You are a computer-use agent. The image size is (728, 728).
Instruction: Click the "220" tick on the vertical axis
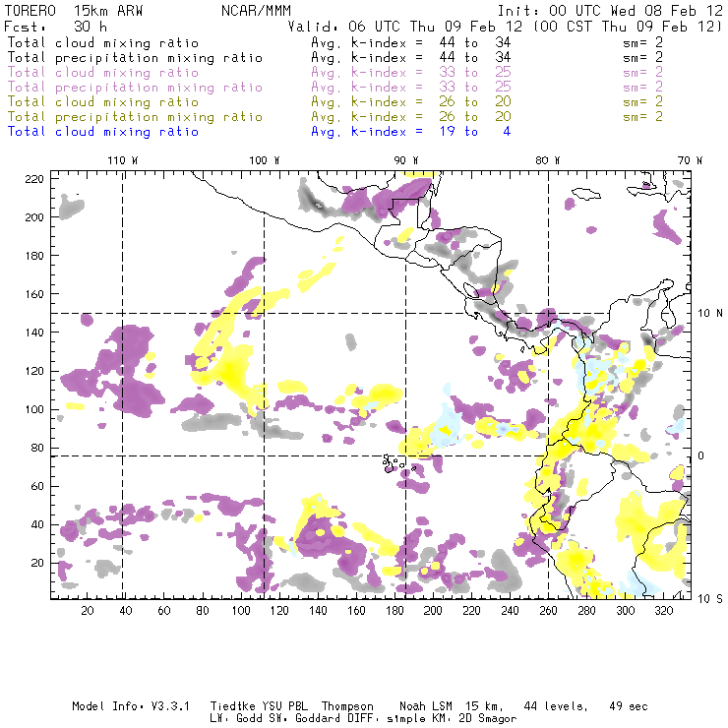pos(34,179)
